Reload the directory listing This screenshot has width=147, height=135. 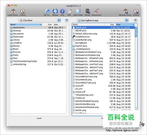tap(55, 12)
